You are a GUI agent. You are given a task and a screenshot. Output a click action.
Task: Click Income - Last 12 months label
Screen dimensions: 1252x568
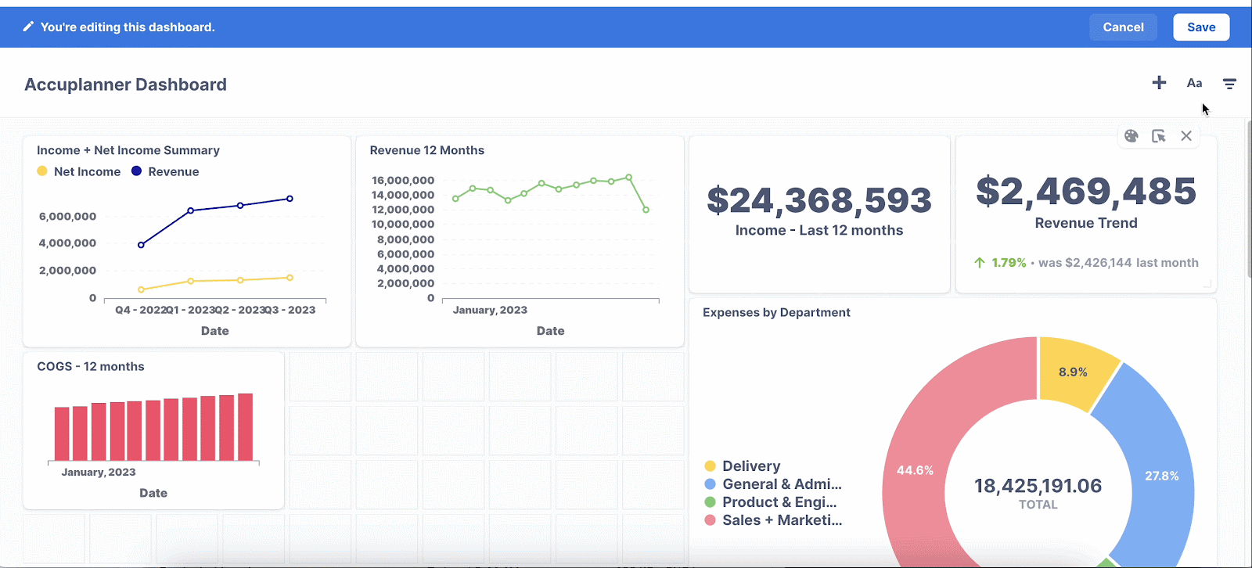[819, 230]
